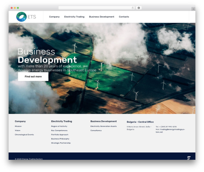204x172 pixels.
Task: Open the Region of Activity footer link
Action: [x=59, y=126]
